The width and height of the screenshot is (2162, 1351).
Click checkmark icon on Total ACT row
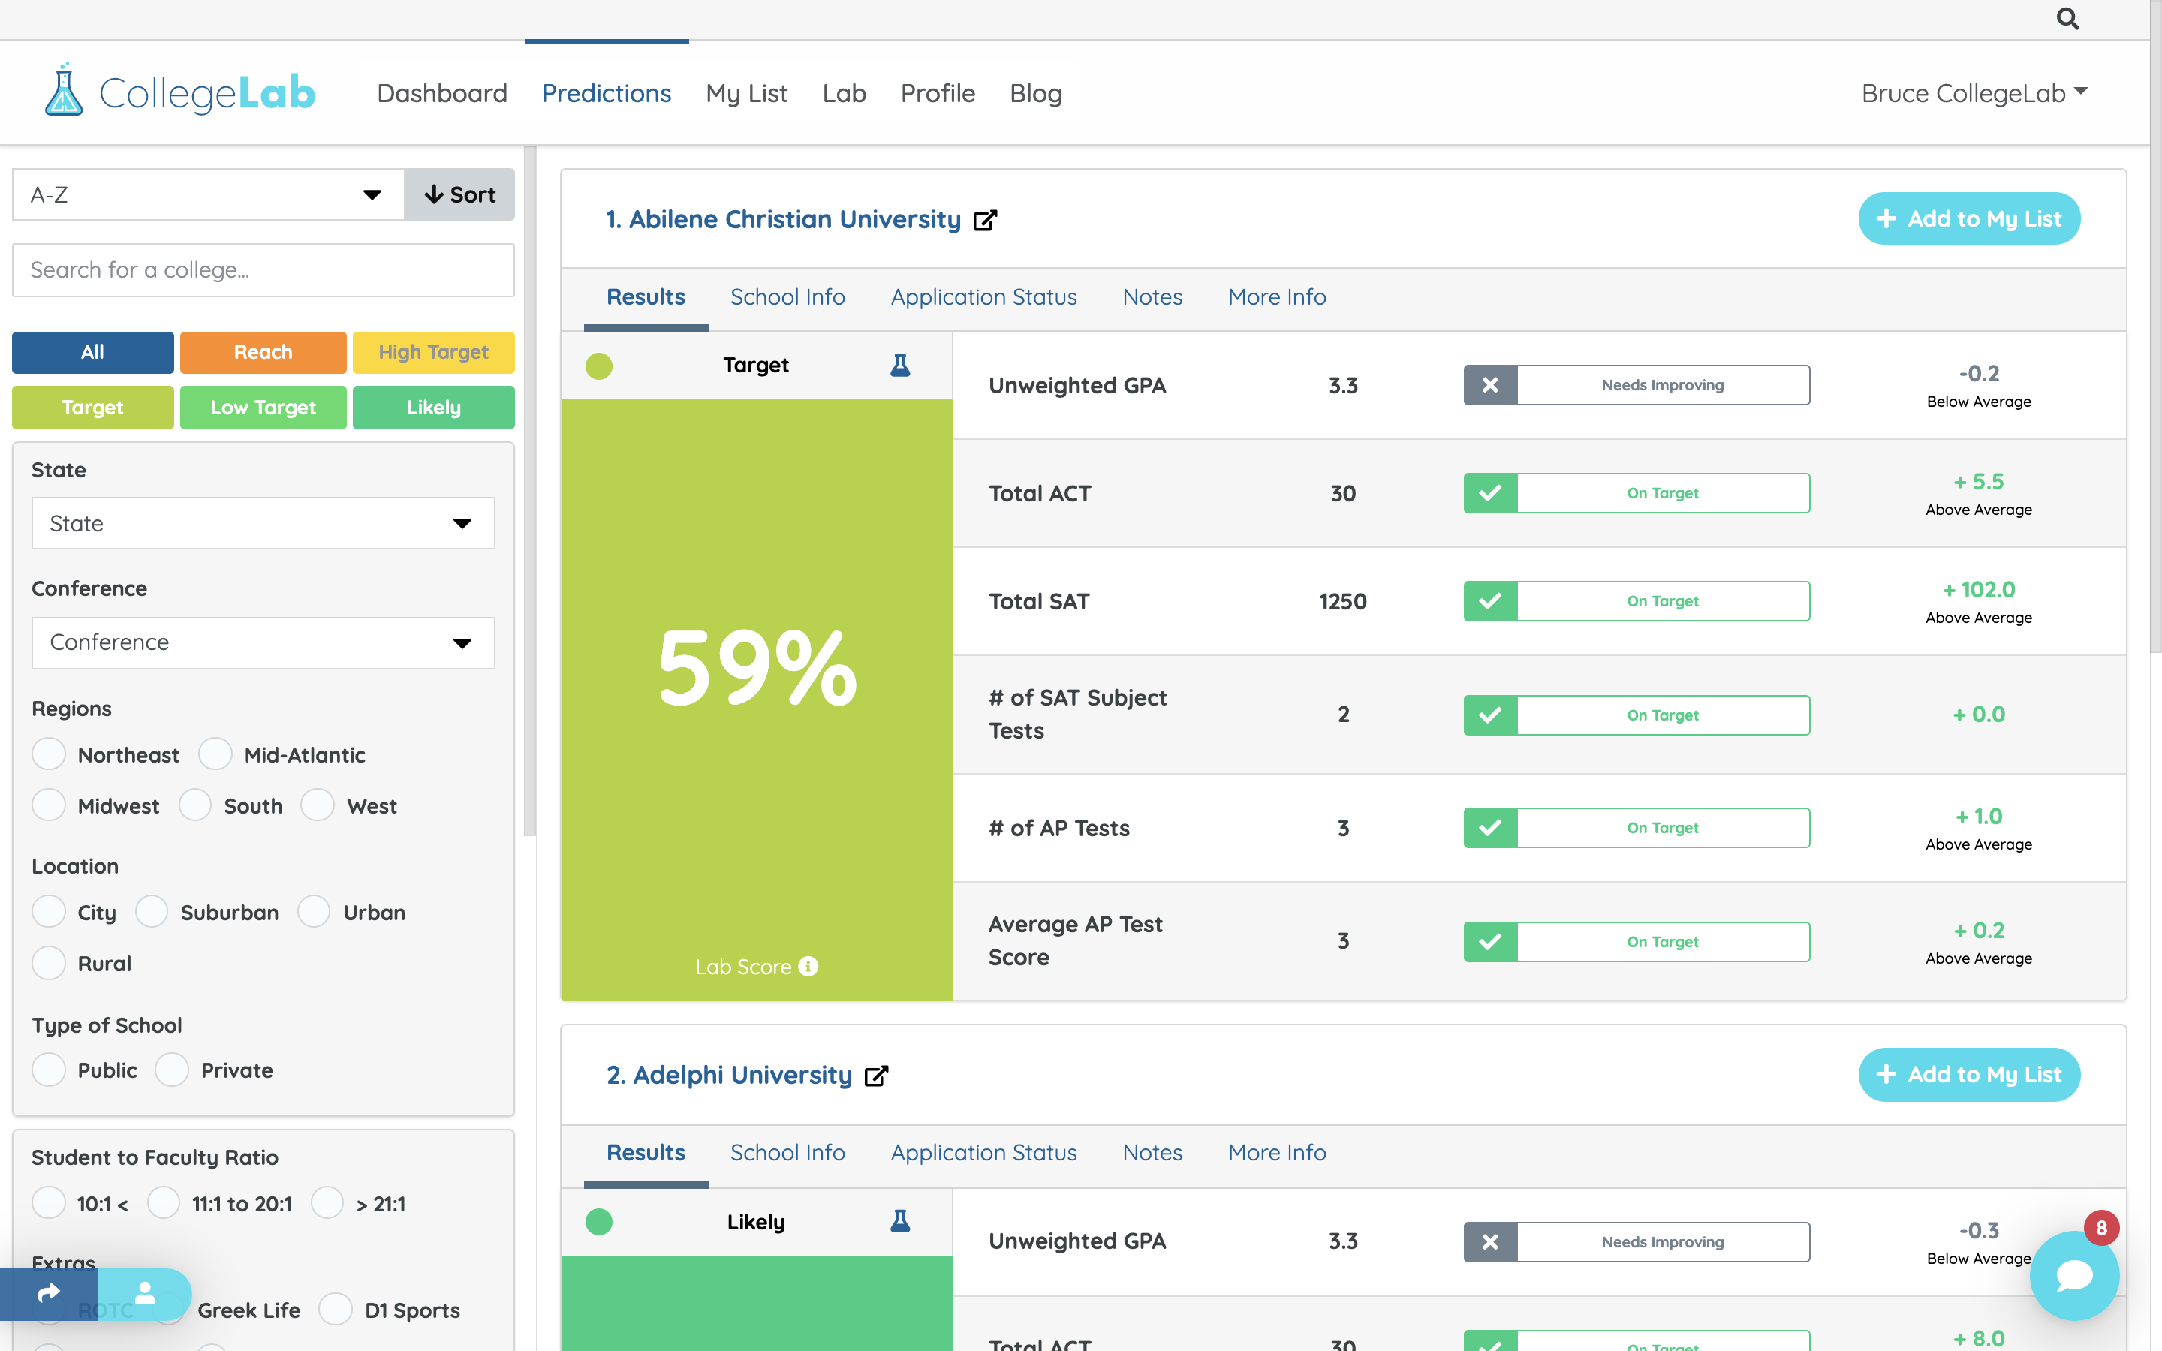coord(1490,493)
